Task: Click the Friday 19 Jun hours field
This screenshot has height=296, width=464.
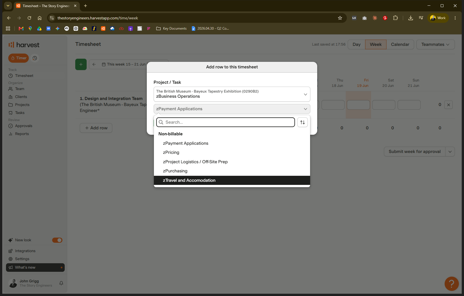Action: (358, 105)
